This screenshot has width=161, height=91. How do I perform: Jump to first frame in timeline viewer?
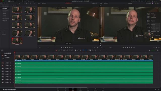pos(123,48)
